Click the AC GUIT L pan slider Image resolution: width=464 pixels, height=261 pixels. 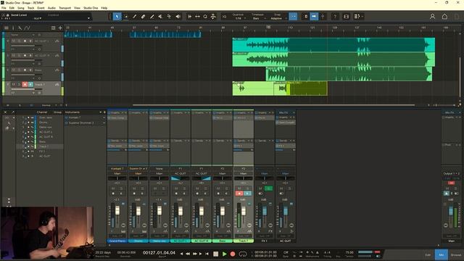[x=181, y=178]
